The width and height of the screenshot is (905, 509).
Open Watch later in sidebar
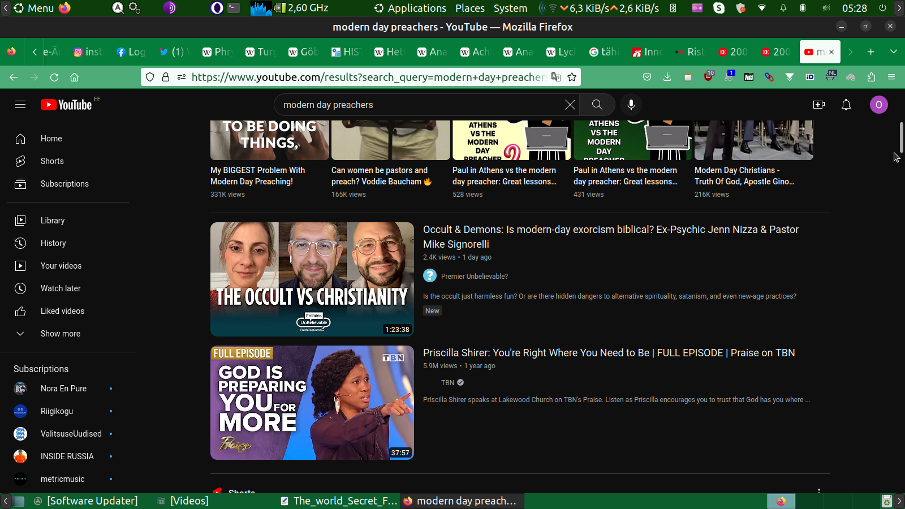pyautogui.click(x=61, y=288)
